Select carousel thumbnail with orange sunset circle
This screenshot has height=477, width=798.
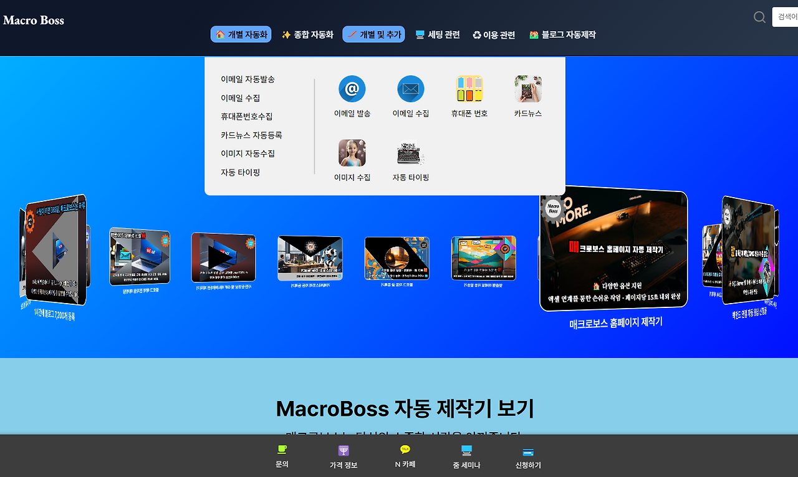point(397,258)
